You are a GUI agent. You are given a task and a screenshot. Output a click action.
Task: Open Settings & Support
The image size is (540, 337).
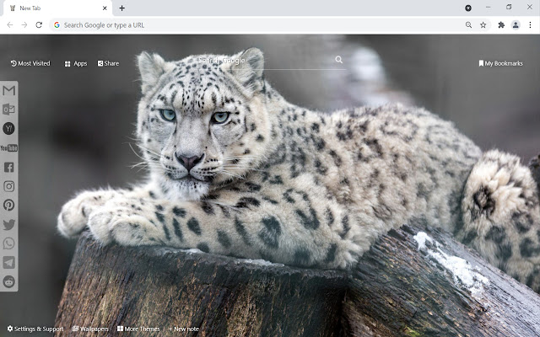click(x=35, y=329)
